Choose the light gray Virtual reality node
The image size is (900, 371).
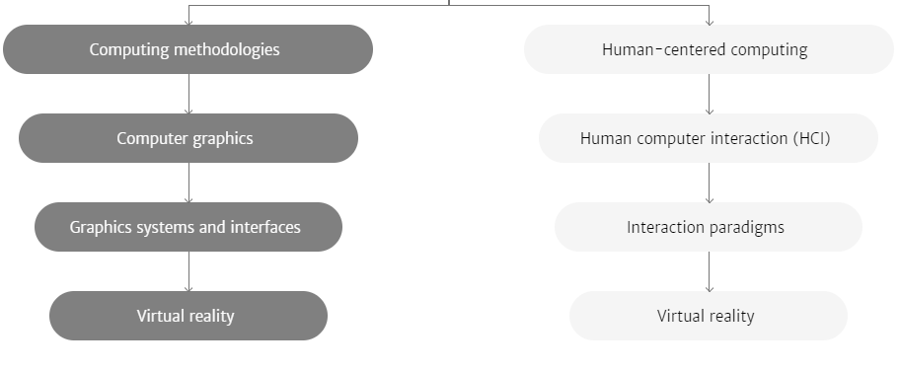709,316
